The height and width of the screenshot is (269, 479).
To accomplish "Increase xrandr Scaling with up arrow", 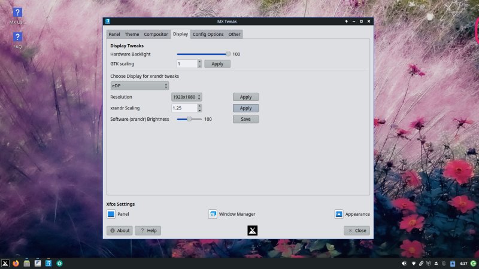I will [199, 106].
